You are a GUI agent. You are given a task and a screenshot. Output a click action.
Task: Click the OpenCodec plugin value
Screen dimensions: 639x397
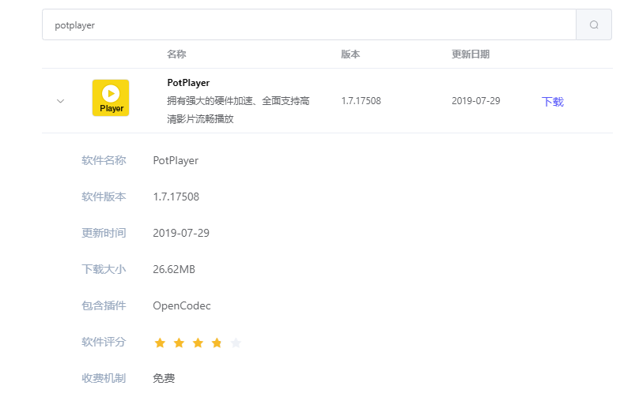pyautogui.click(x=182, y=305)
